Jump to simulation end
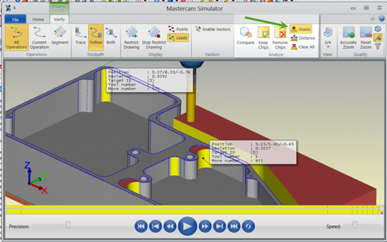This screenshot has height=242, width=387. tap(234, 226)
